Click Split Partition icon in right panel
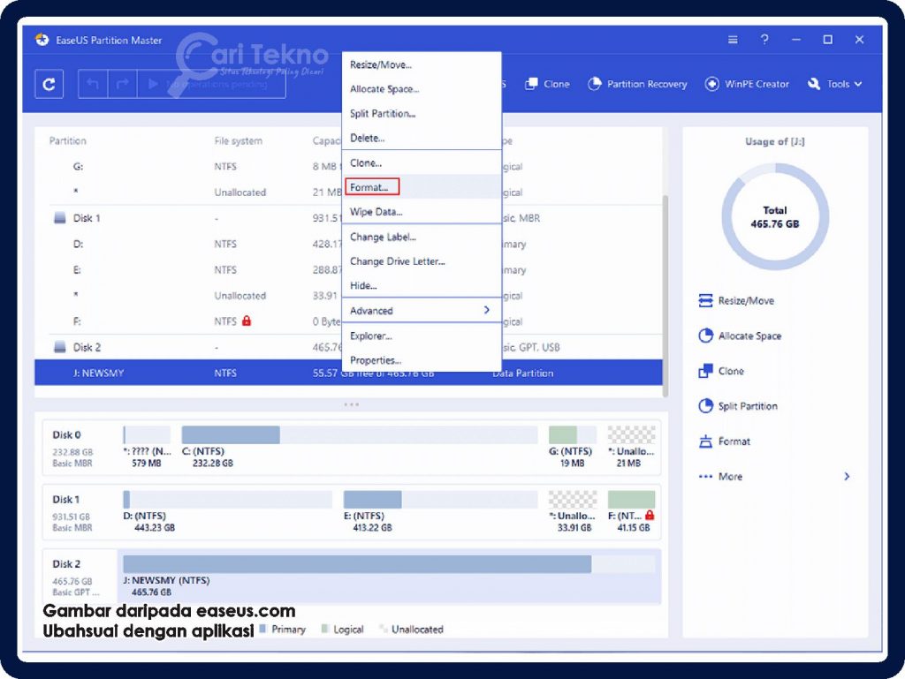 tap(705, 407)
